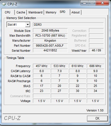Click the OK button

[x=97, y=118]
